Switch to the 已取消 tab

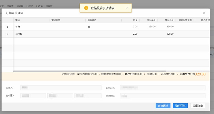click(39, 6)
